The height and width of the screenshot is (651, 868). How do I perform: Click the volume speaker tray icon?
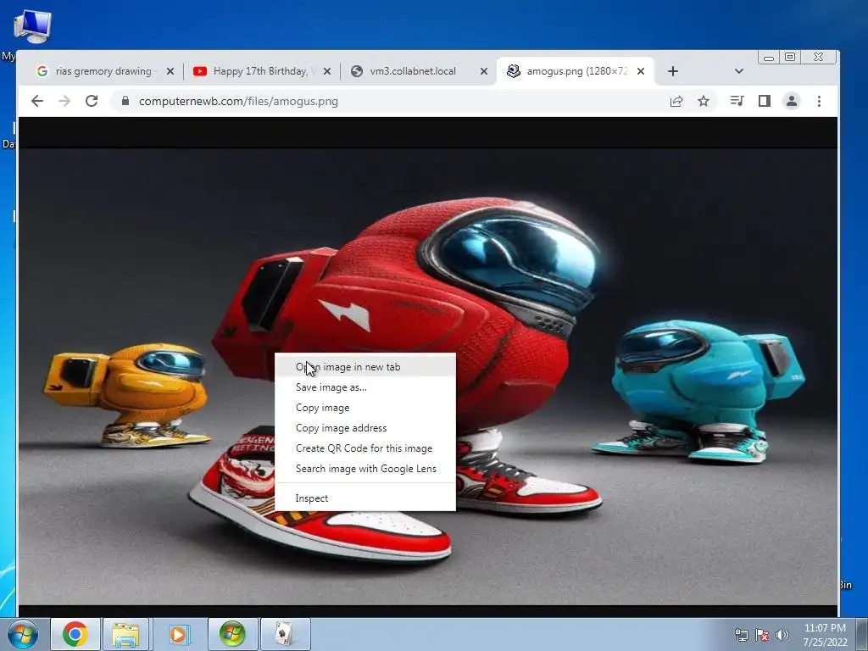[x=782, y=635]
